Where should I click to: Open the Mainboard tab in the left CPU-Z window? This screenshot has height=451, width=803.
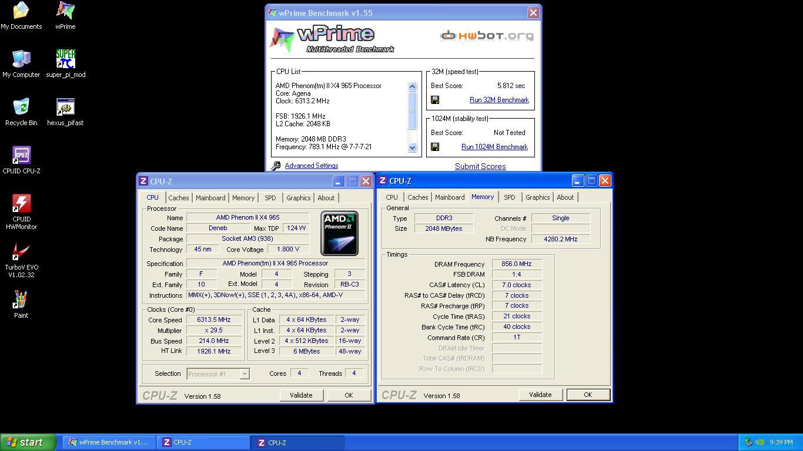[210, 198]
